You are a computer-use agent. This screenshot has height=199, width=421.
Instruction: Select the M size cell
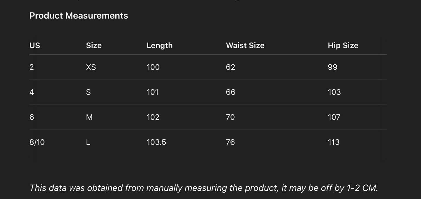[x=89, y=117]
